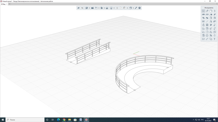Image resolution: width=218 pixels, height=122 pixels.
Task: Select the Window tool
Action: [x=215, y=18]
